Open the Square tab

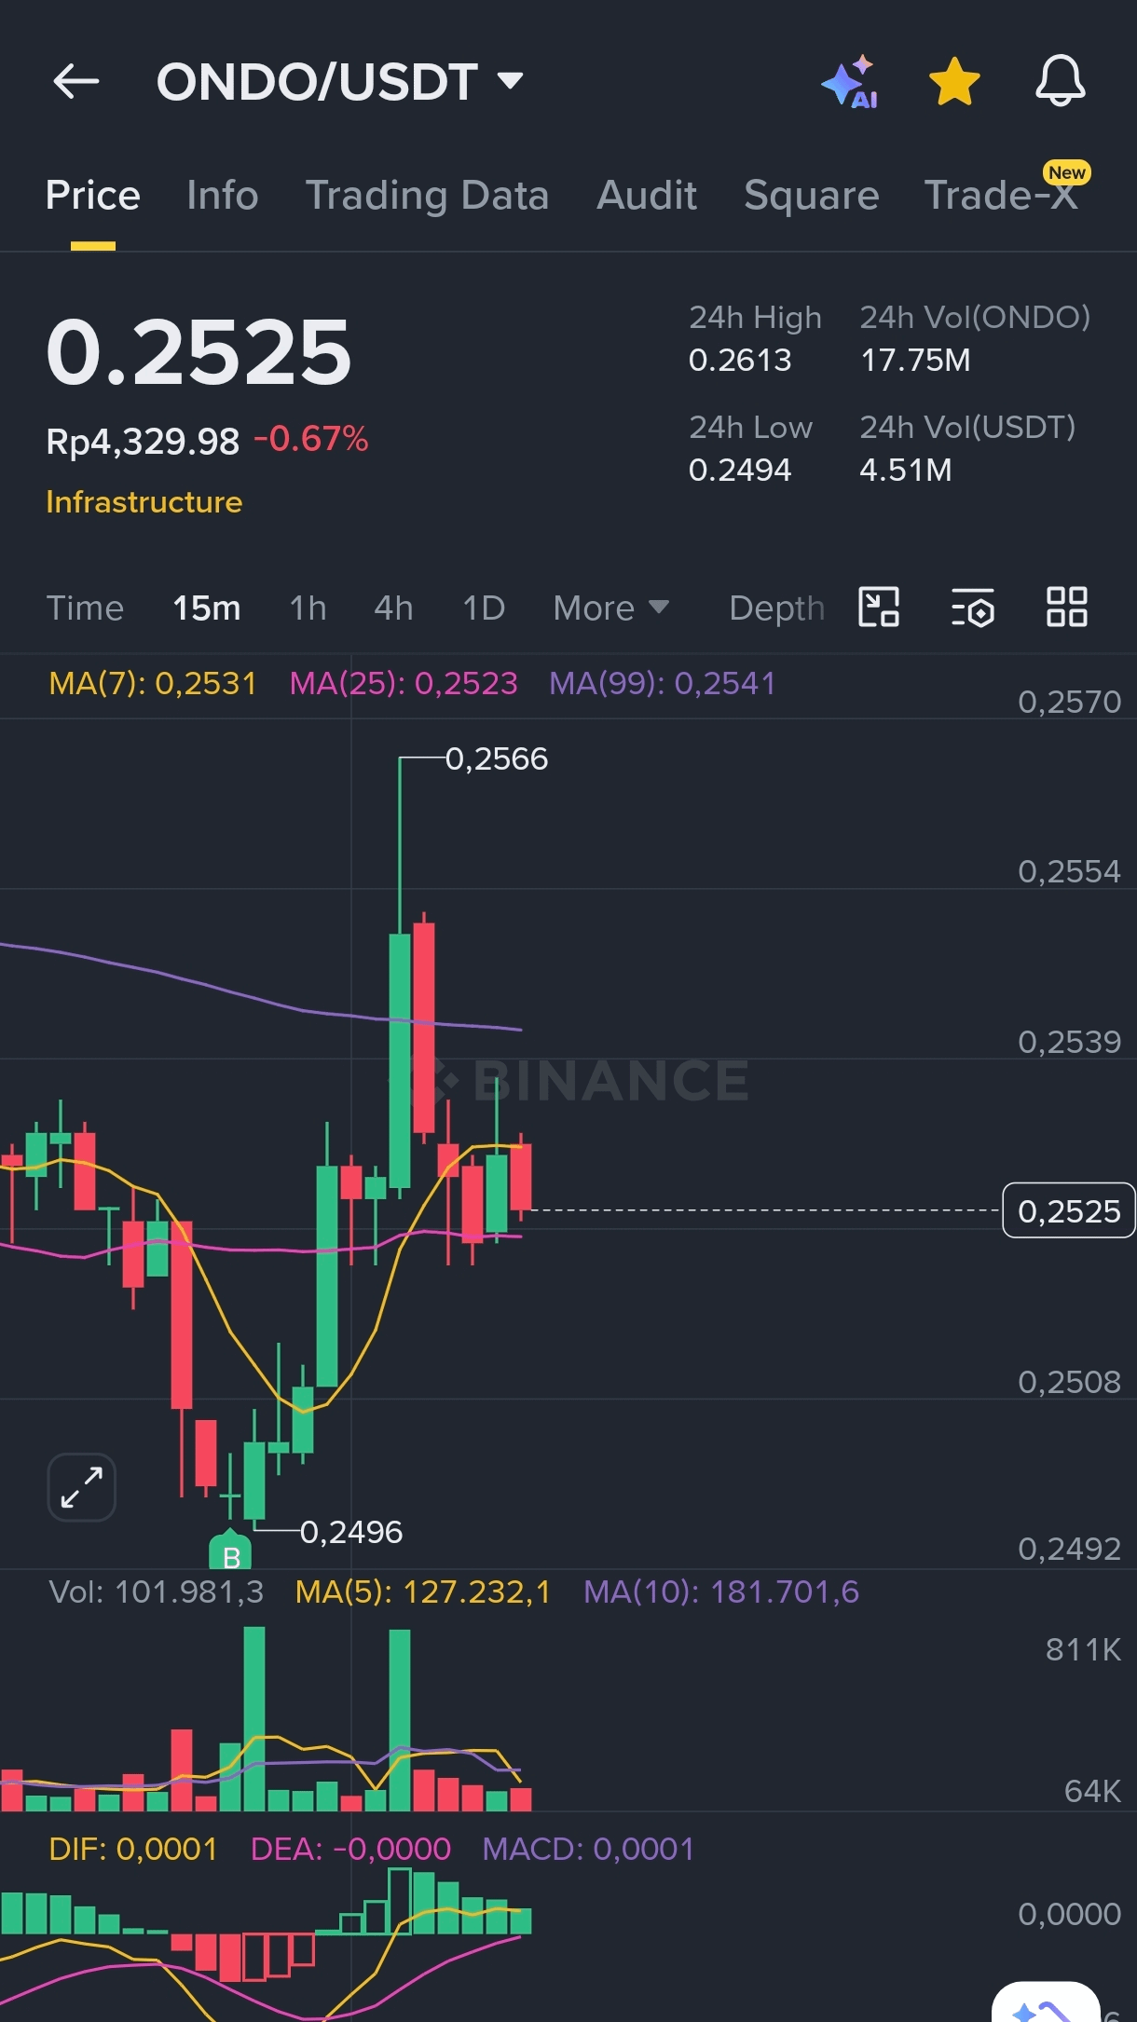point(812,196)
